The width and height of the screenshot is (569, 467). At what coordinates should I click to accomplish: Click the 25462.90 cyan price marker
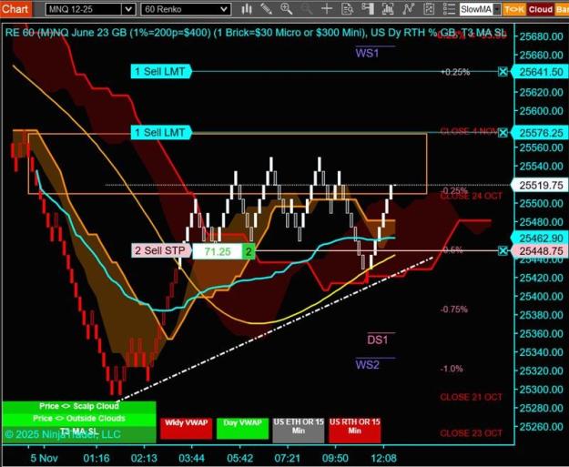click(x=540, y=239)
